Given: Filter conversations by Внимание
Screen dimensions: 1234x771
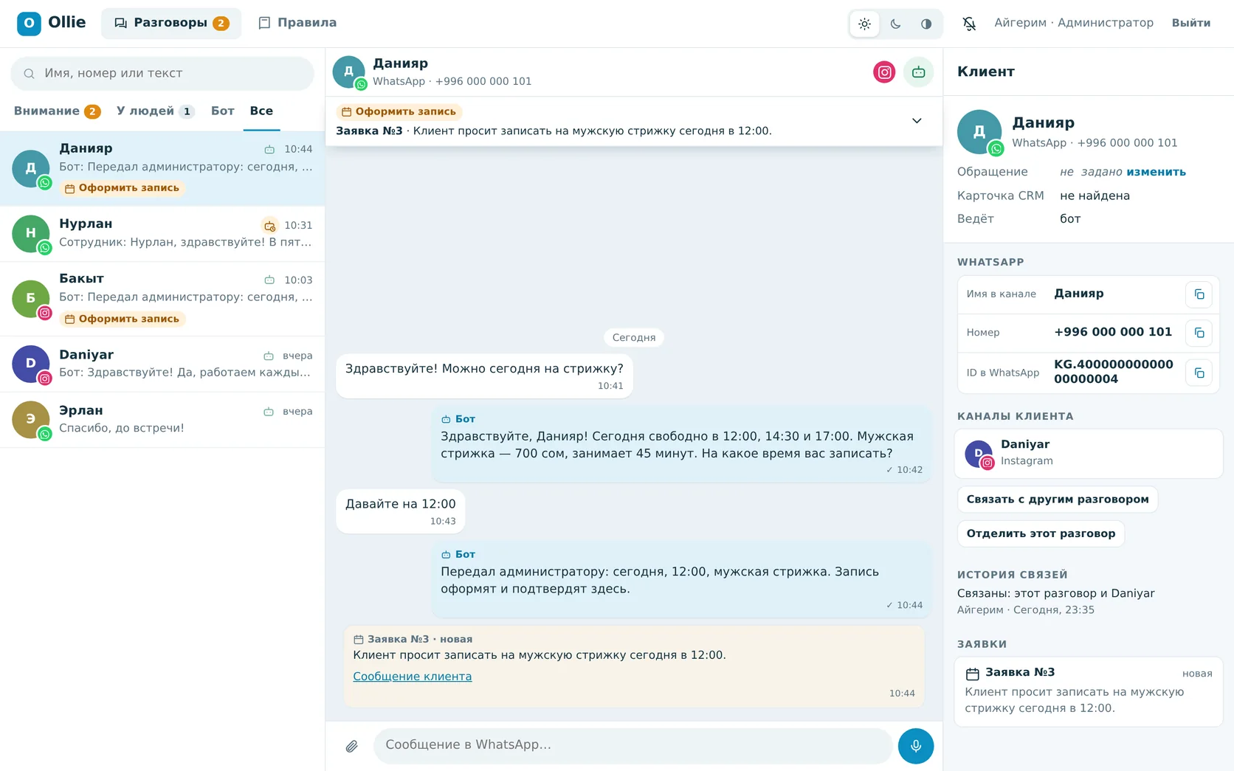Looking at the screenshot, I should (x=57, y=111).
